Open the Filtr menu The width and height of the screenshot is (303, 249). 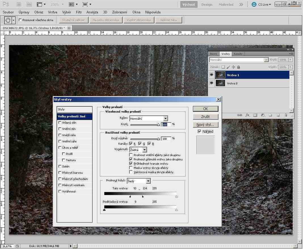coord(79,12)
